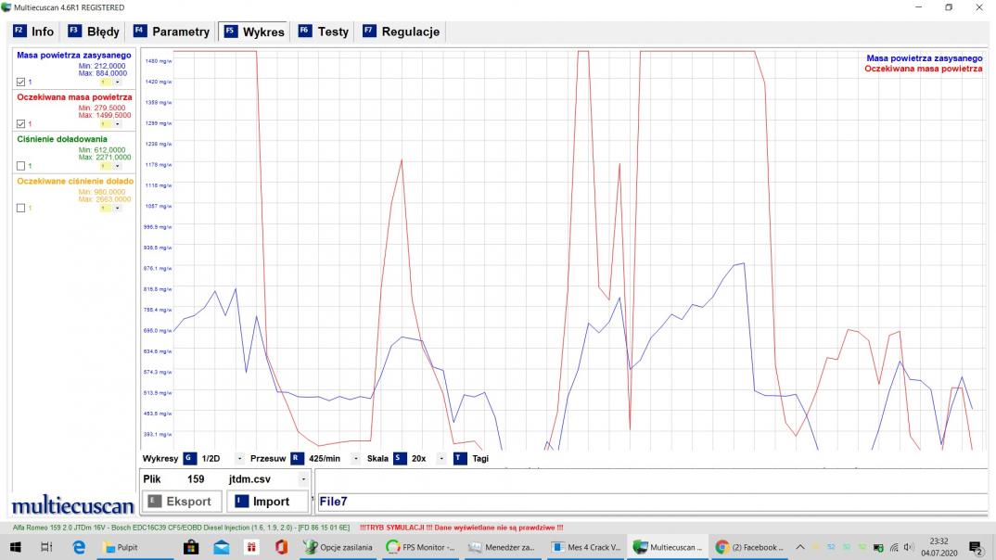996x560 pixels.
Task: Click the Import button
Action: click(x=262, y=502)
